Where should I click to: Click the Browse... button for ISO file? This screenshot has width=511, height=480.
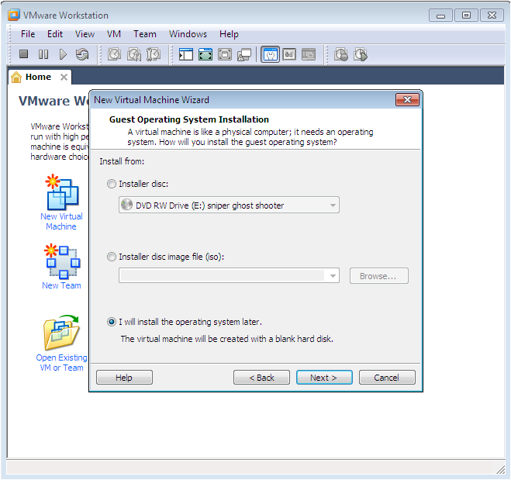click(378, 276)
